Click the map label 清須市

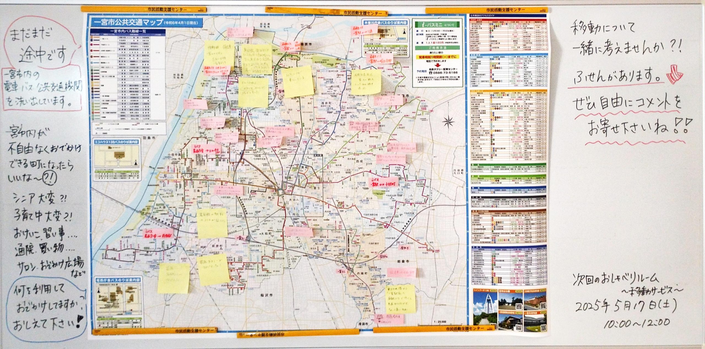363,324
